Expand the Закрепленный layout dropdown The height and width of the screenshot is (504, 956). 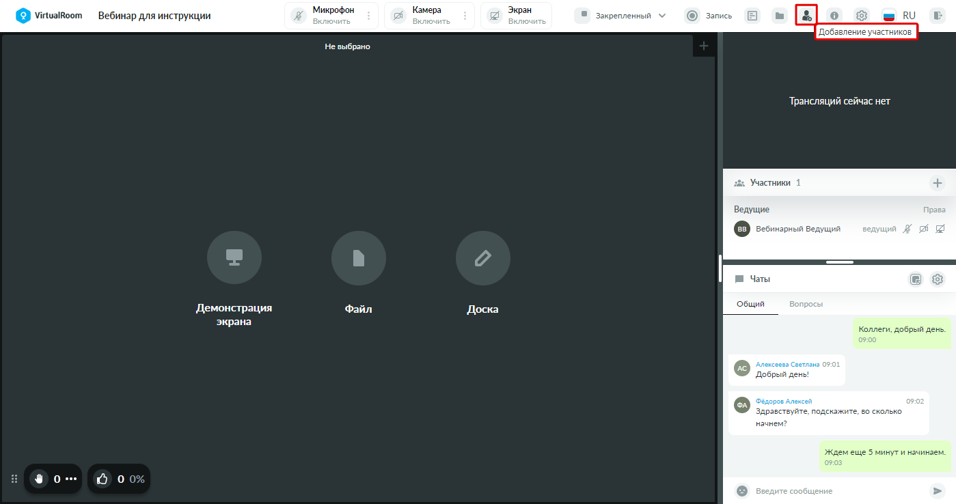coord(620,16)
